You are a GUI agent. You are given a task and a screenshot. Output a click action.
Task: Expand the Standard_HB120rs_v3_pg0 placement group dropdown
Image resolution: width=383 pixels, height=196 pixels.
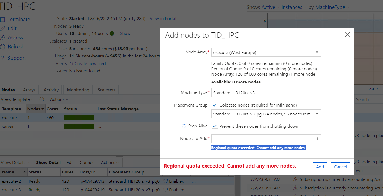pyautogui.click(x=317, y=114)
